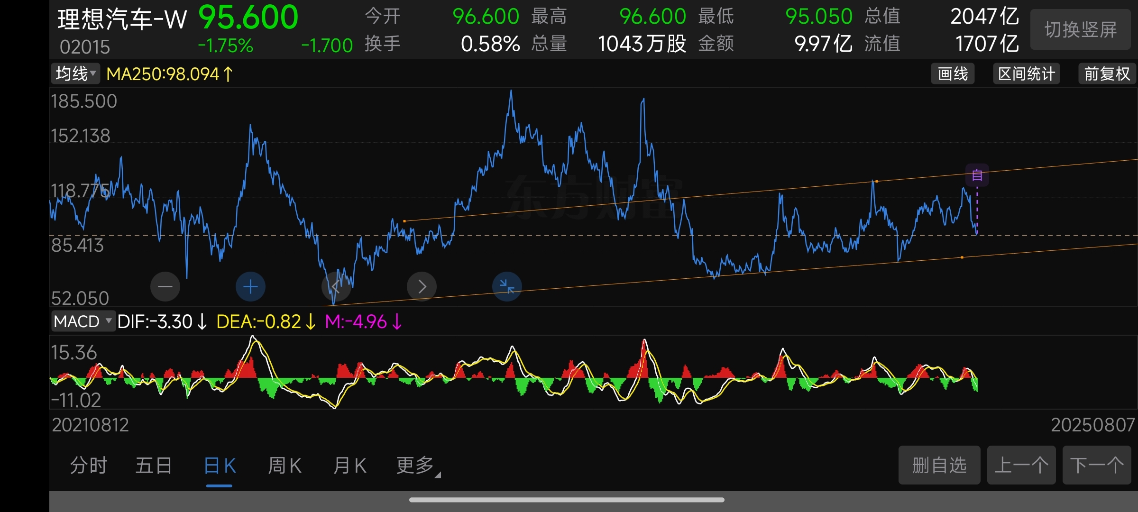Image resolution: width=1138 pixels, height=512 pixels.
Task: Tap the purple 自 marker on chart
Action: click(x=977, y=175)
